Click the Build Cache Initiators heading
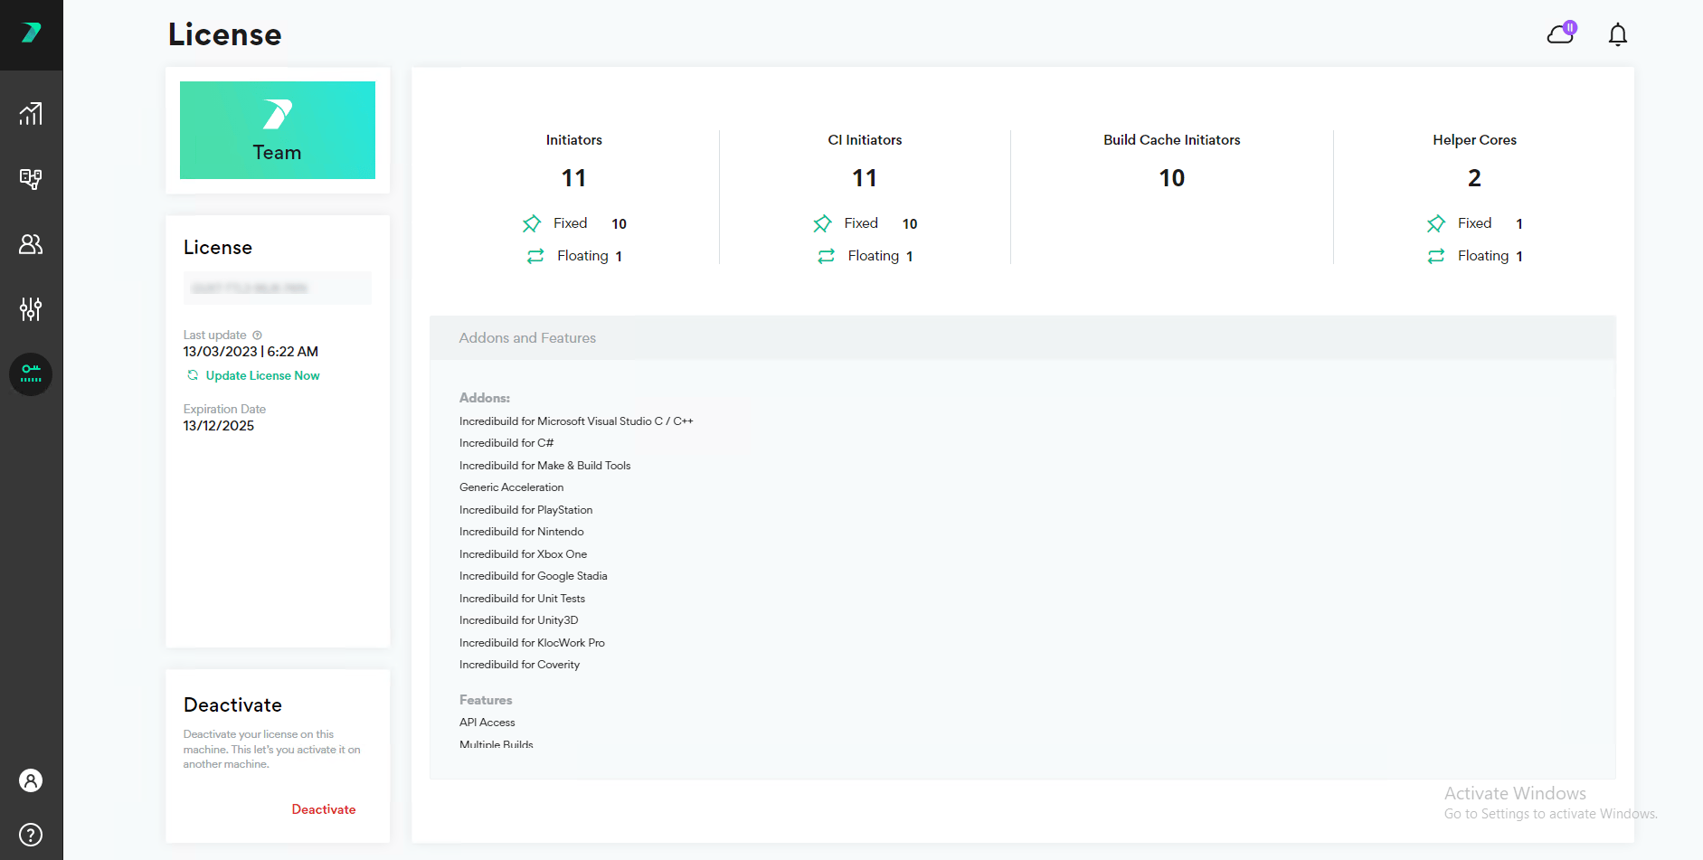This screenshot has height=860, width=1703. (1172, 140)
